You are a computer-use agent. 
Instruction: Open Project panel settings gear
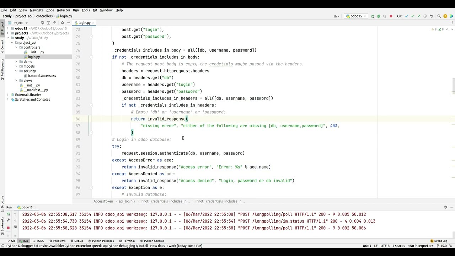[x=63, y=23]
